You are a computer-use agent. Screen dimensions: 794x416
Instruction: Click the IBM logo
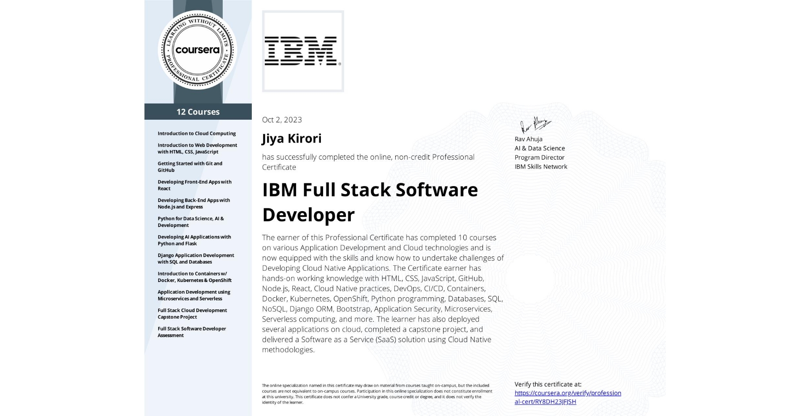point(303,51)
